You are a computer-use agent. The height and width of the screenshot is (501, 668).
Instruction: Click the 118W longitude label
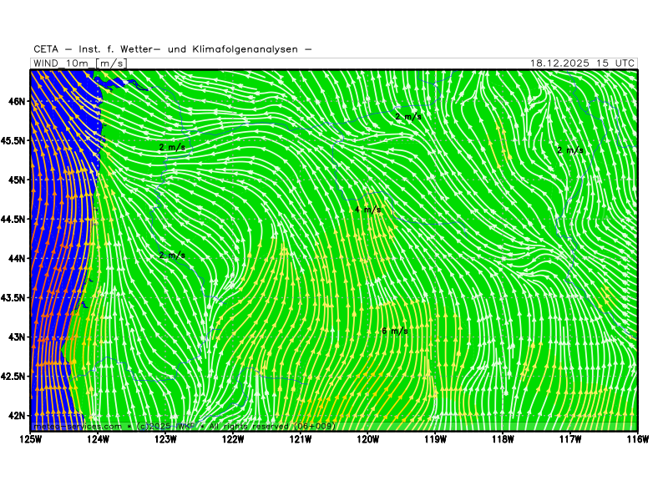[503, 438]
